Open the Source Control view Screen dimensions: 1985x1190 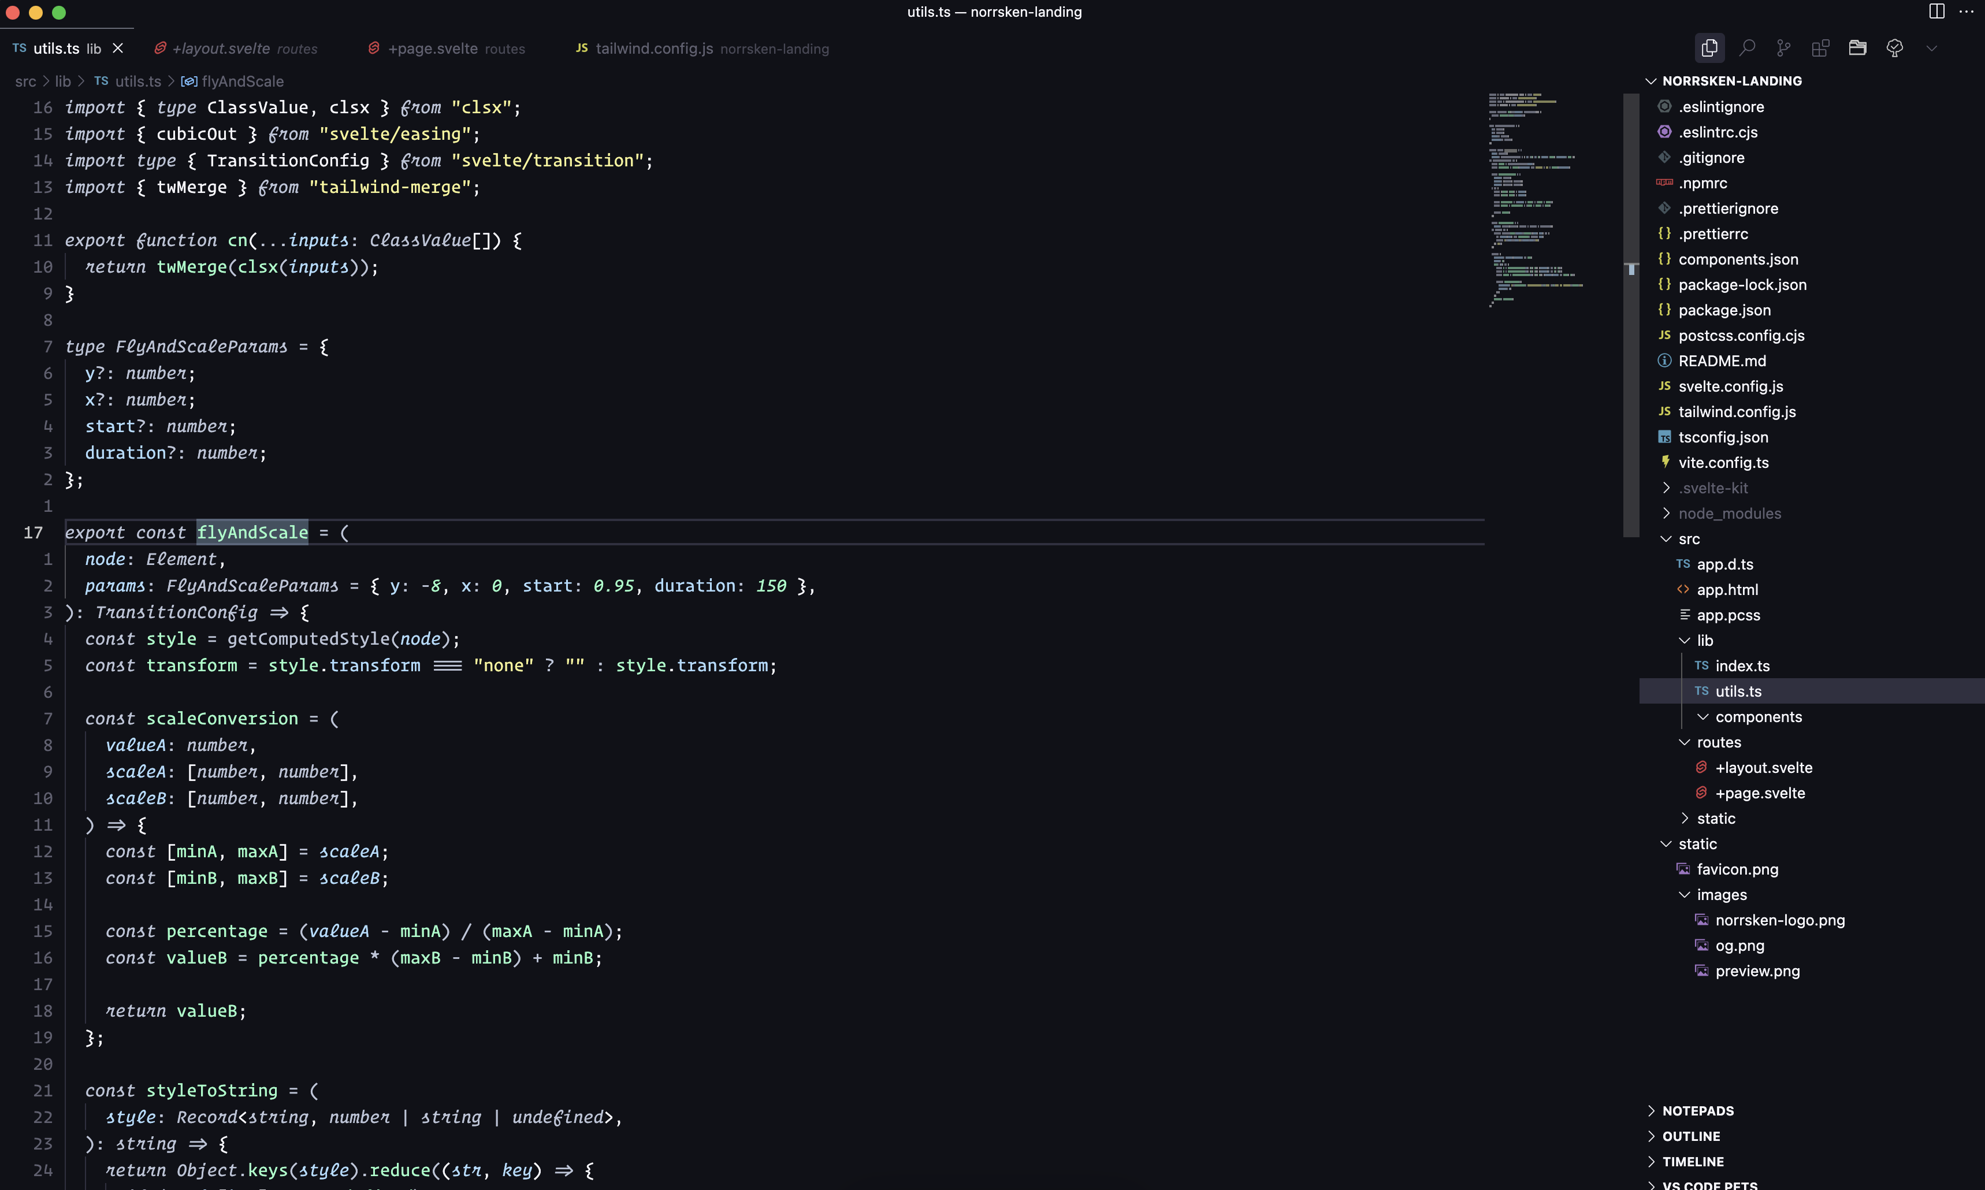pyautogui.click(x=1784, y=48)
